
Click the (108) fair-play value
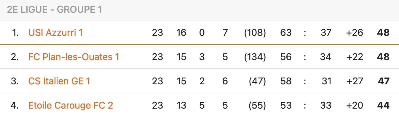255,33
